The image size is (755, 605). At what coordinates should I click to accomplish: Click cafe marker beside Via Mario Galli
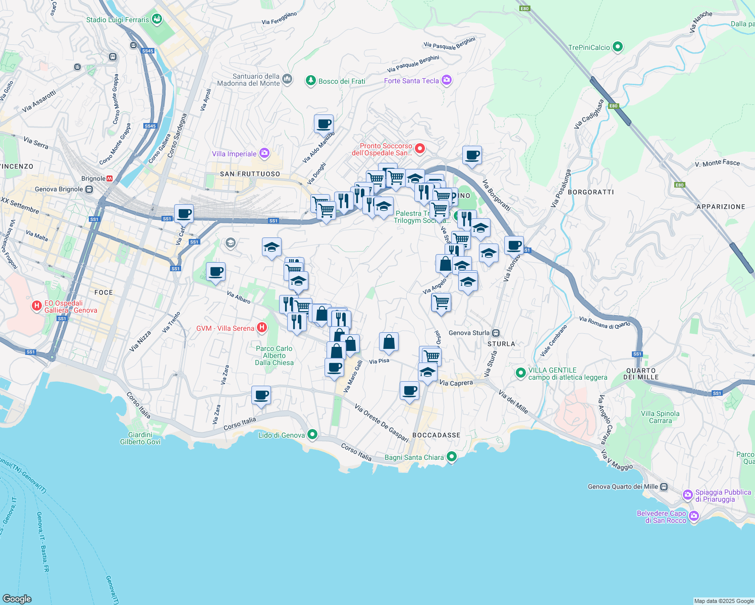(334, 368)
